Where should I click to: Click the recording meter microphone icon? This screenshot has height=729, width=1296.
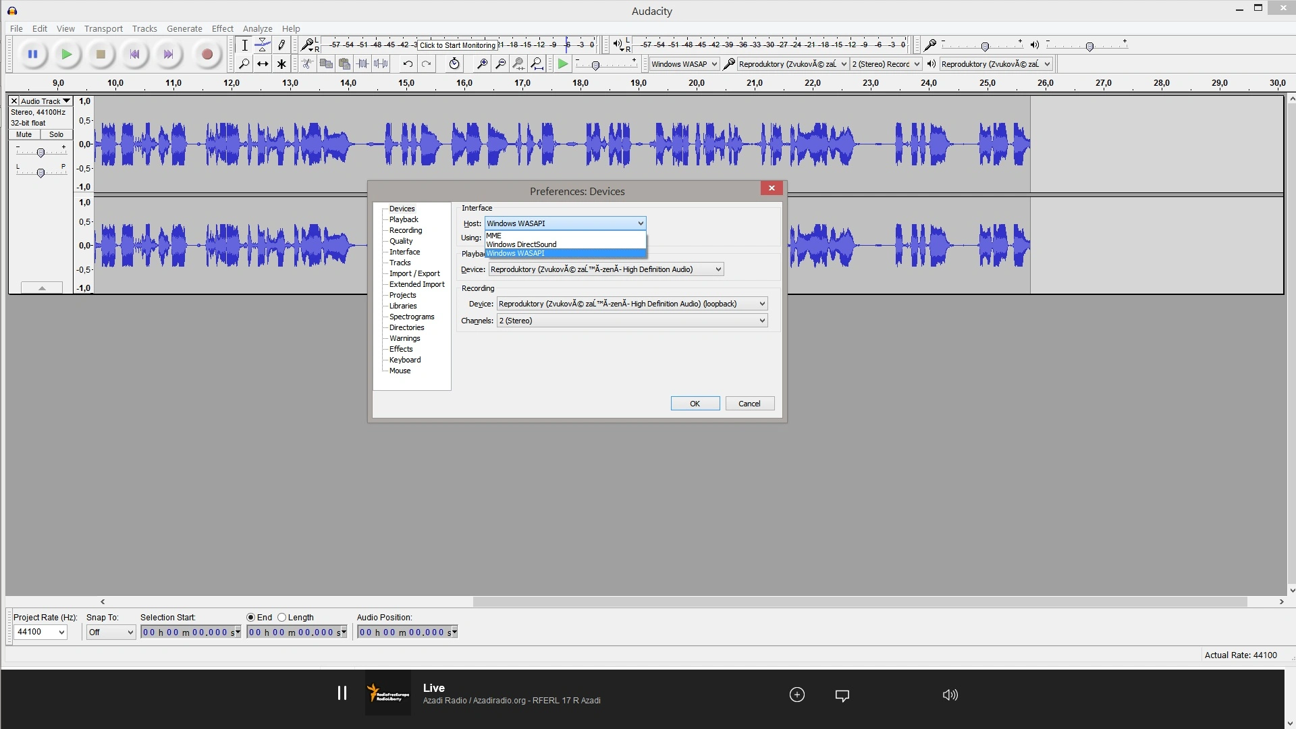(x=307, y=45)
